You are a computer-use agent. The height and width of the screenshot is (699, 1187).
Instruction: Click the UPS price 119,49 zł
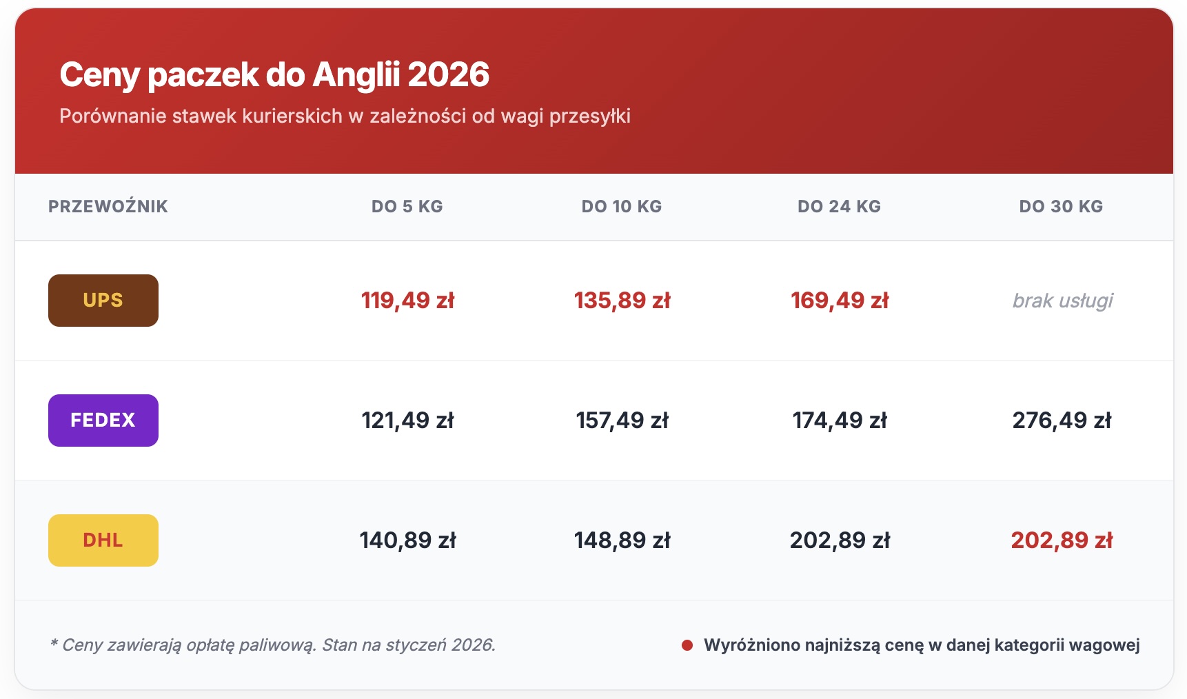point(407,301)
